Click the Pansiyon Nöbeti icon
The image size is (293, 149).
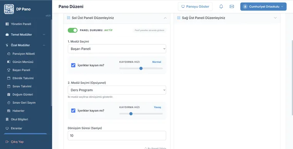click(x=8, y=54)
